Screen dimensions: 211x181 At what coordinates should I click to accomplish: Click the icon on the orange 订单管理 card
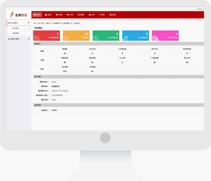click(x=67, y=38)
